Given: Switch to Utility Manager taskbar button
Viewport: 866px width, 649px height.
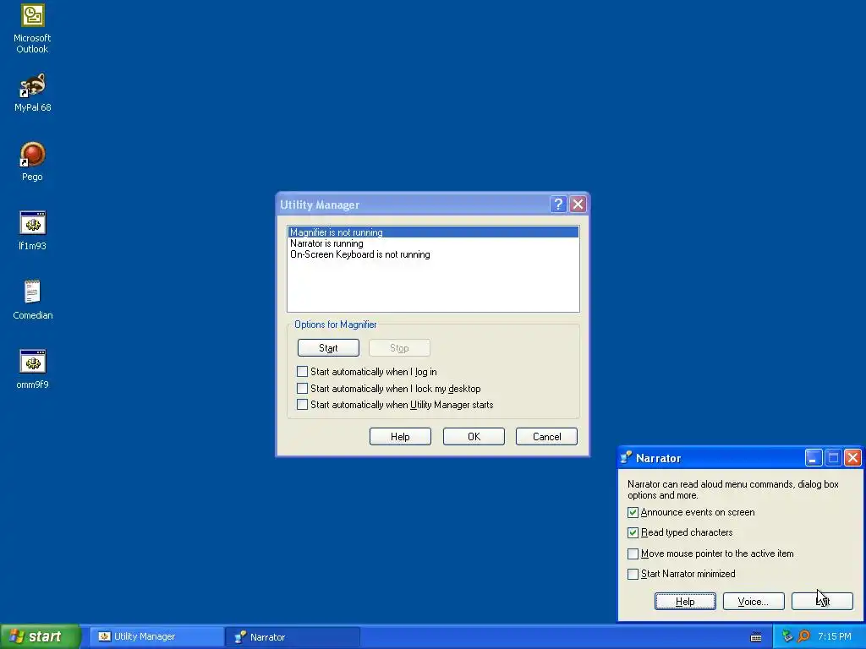Looking at the screenshot, I should point(156,637).
